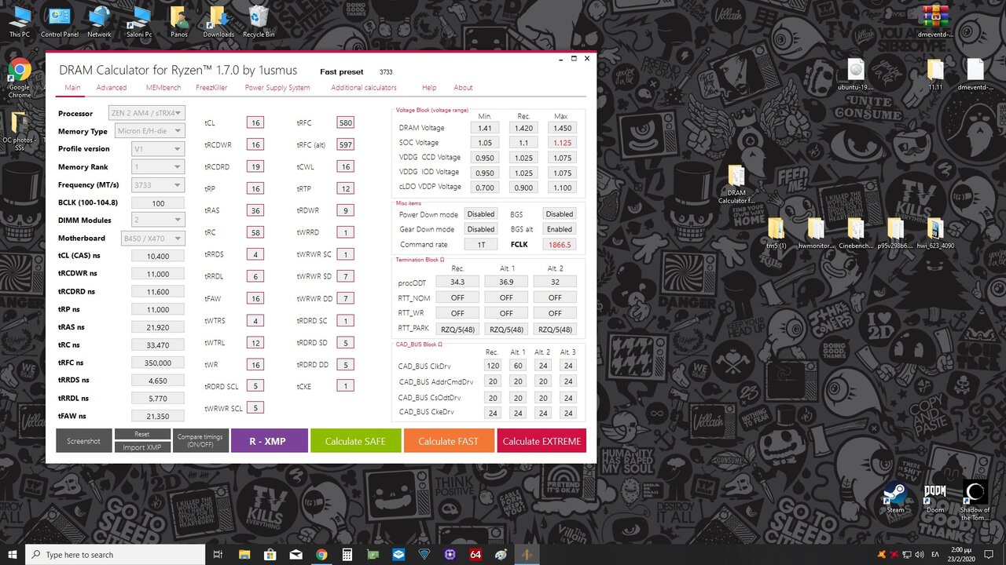Toggle the Gear Down mode Disabled field
This screenshot has height=565, width=1006.
pyautogui.click(x=481, y=229)
